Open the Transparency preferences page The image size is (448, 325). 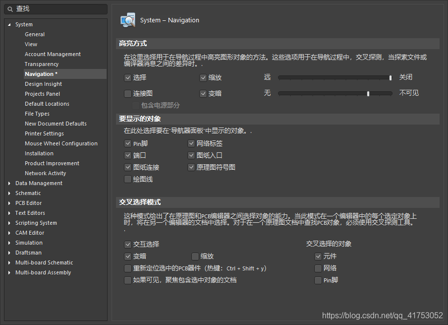42,64
